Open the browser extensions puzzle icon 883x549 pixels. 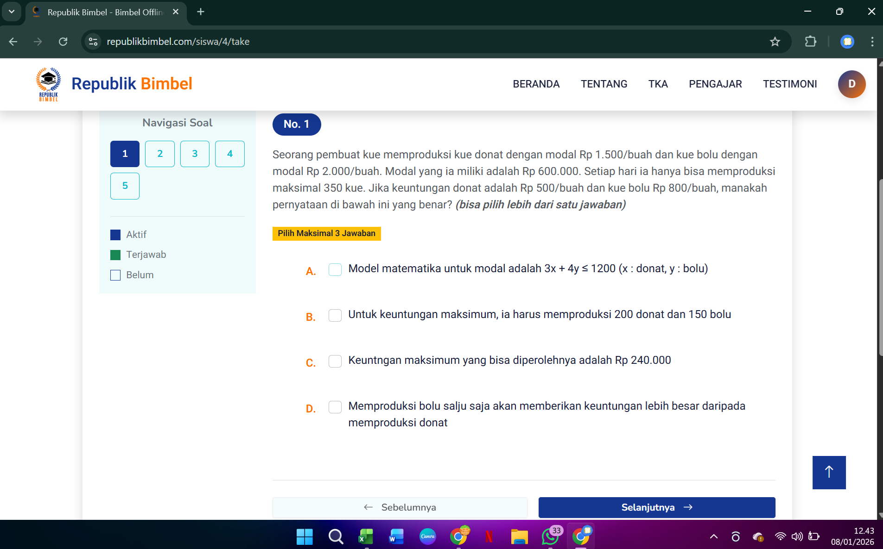[811, 42]
